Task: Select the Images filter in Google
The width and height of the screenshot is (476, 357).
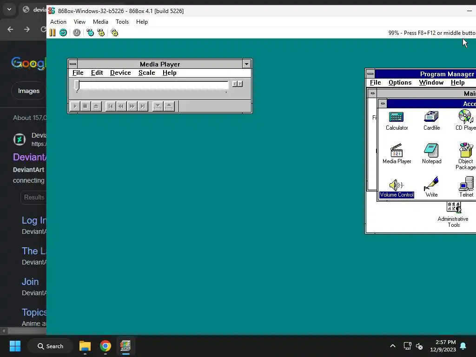Action: pyautogui.click(x=28, y=91)
